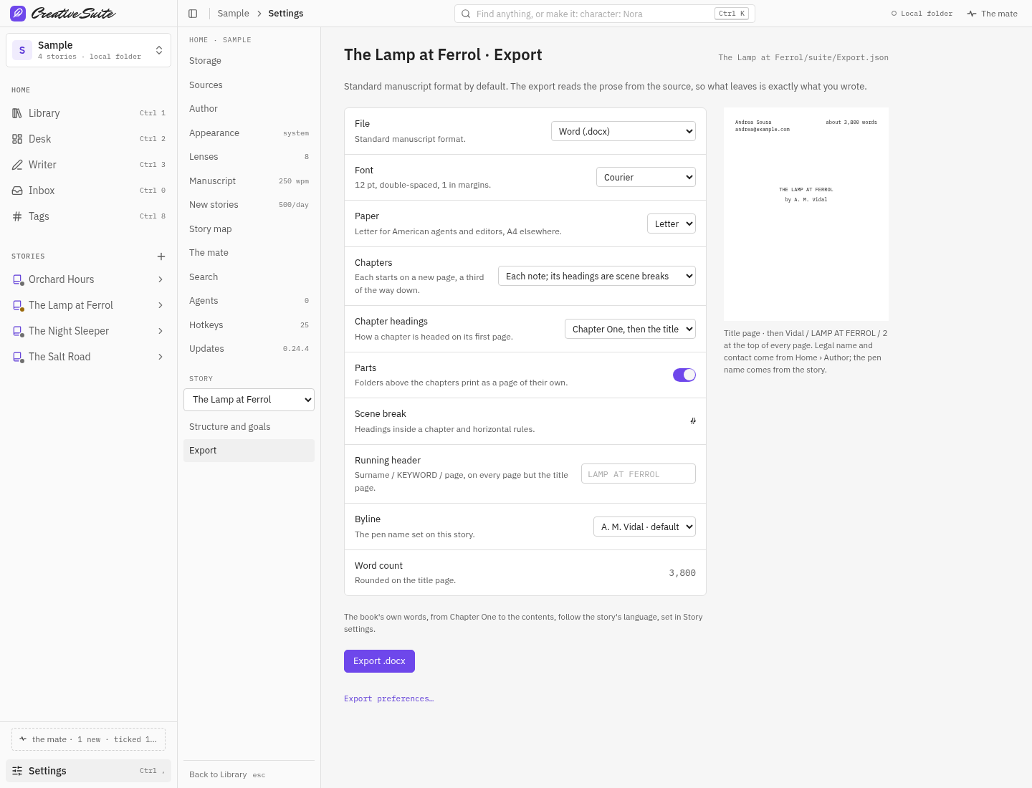Open the Writer view
This screenshot has height=788, width=1032.
[x=88, y=165]
